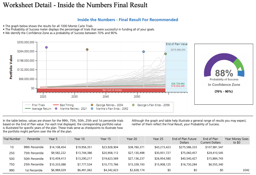Click the 88% Probability of Success gauge
This screenshot has width=256, height=175.
point(224,73)
